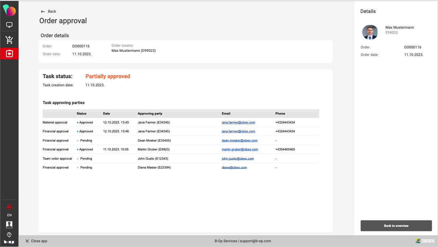Image resolution: width=438 pixels, height=247 pixels.
Task: Click Close app in the footer
Action: (36, 241)
